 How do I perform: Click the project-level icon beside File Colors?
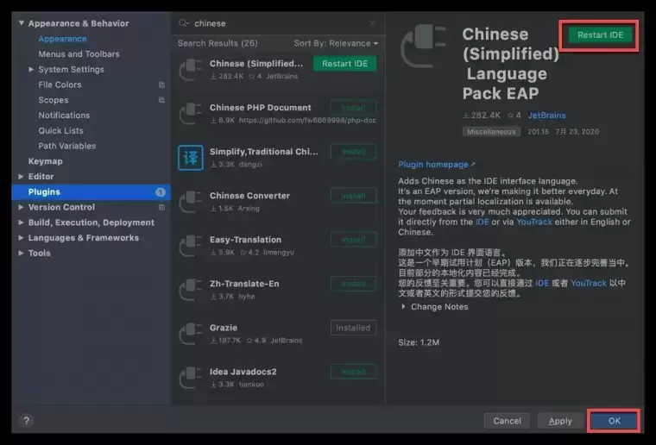point(161,85)
